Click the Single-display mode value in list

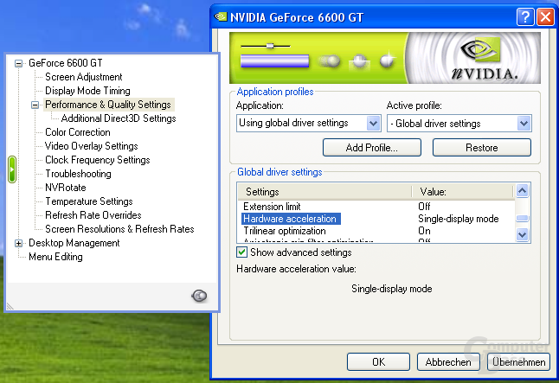pyautogui.click(x=458, y=219)
